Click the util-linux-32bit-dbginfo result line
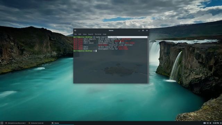The height and width of the screenshot is (125, 222). [102, 39]
